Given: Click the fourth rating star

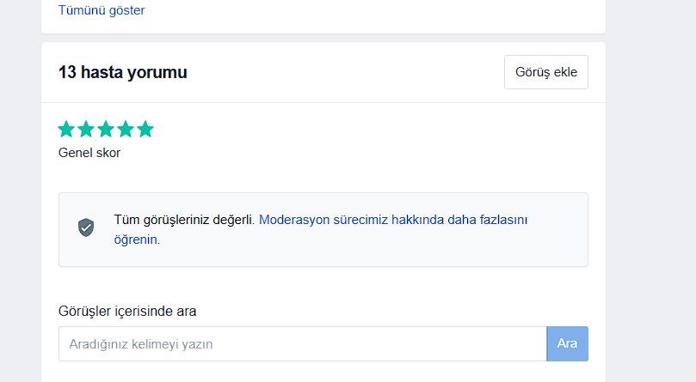Looking at the screenshot, I should pos(126,130).
